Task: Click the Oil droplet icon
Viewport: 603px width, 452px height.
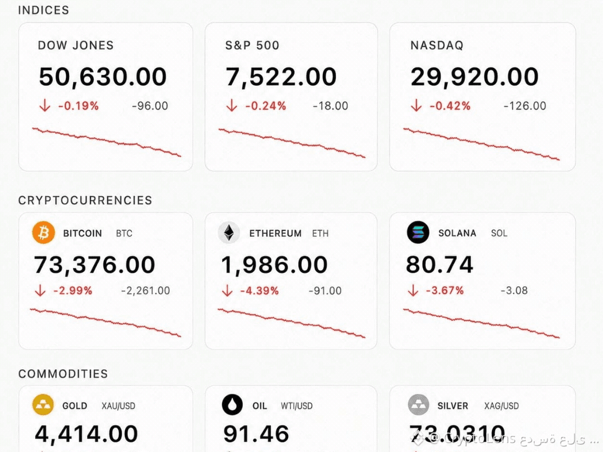Action: click(232, 405)
